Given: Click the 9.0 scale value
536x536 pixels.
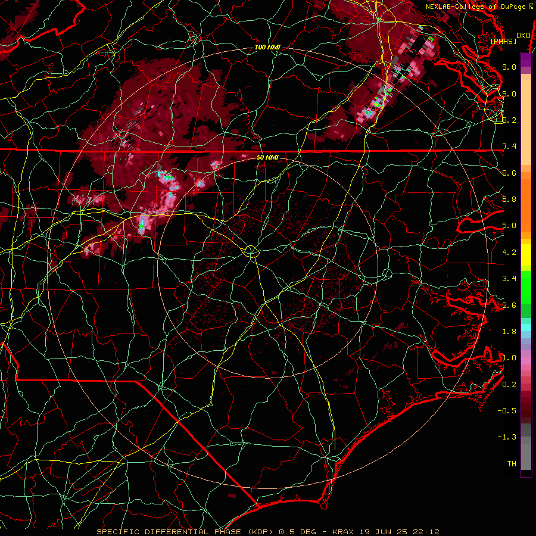Looking at the screenshot, I should tap(509, 94).
